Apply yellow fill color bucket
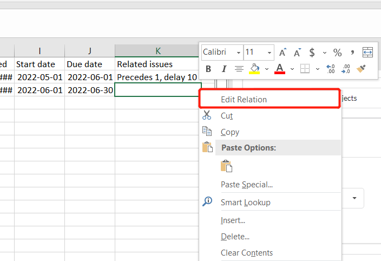This screenshot has height=261, width=381. 255,69
